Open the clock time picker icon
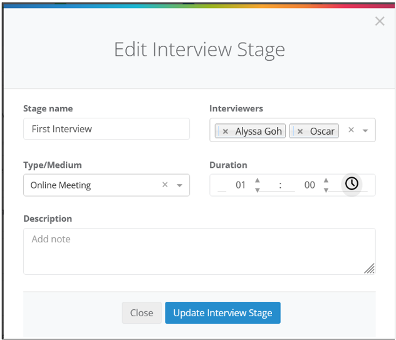 pyautogui.click(x=352, y=183)
